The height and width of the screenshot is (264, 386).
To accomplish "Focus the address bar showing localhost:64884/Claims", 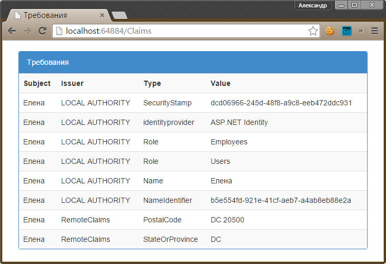I will [x=186, y=31].
